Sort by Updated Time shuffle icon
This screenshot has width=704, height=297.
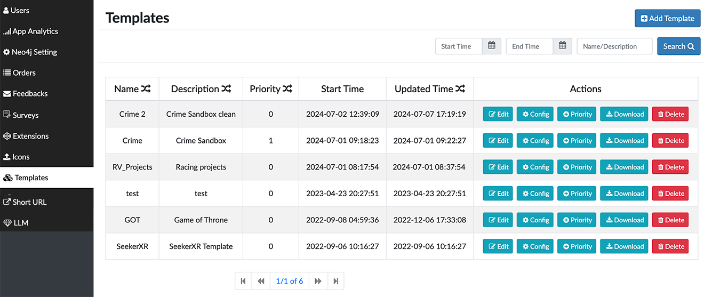(x=460, y=89)
